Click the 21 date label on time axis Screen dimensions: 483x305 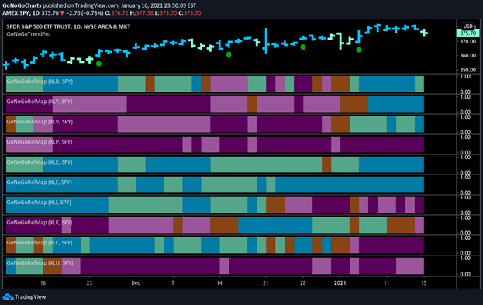(265, 282)
